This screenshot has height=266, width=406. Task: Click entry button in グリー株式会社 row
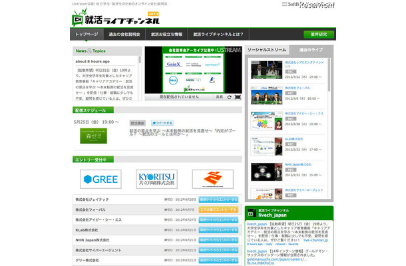coord(218,260)
